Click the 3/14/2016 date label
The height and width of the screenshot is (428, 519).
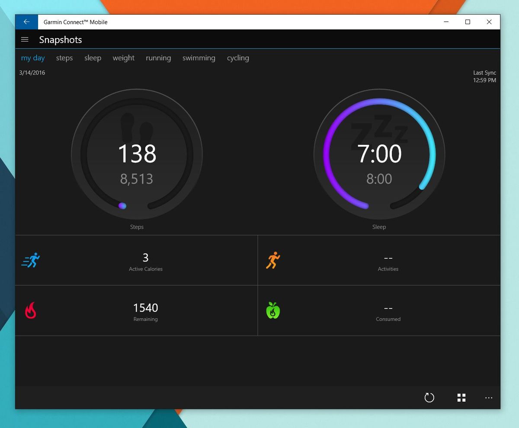pos(32,73)
